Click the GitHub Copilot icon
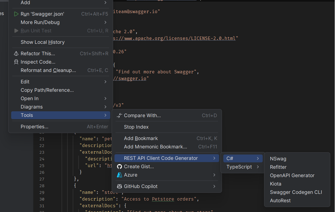The image size is (335, 212). 119,186
